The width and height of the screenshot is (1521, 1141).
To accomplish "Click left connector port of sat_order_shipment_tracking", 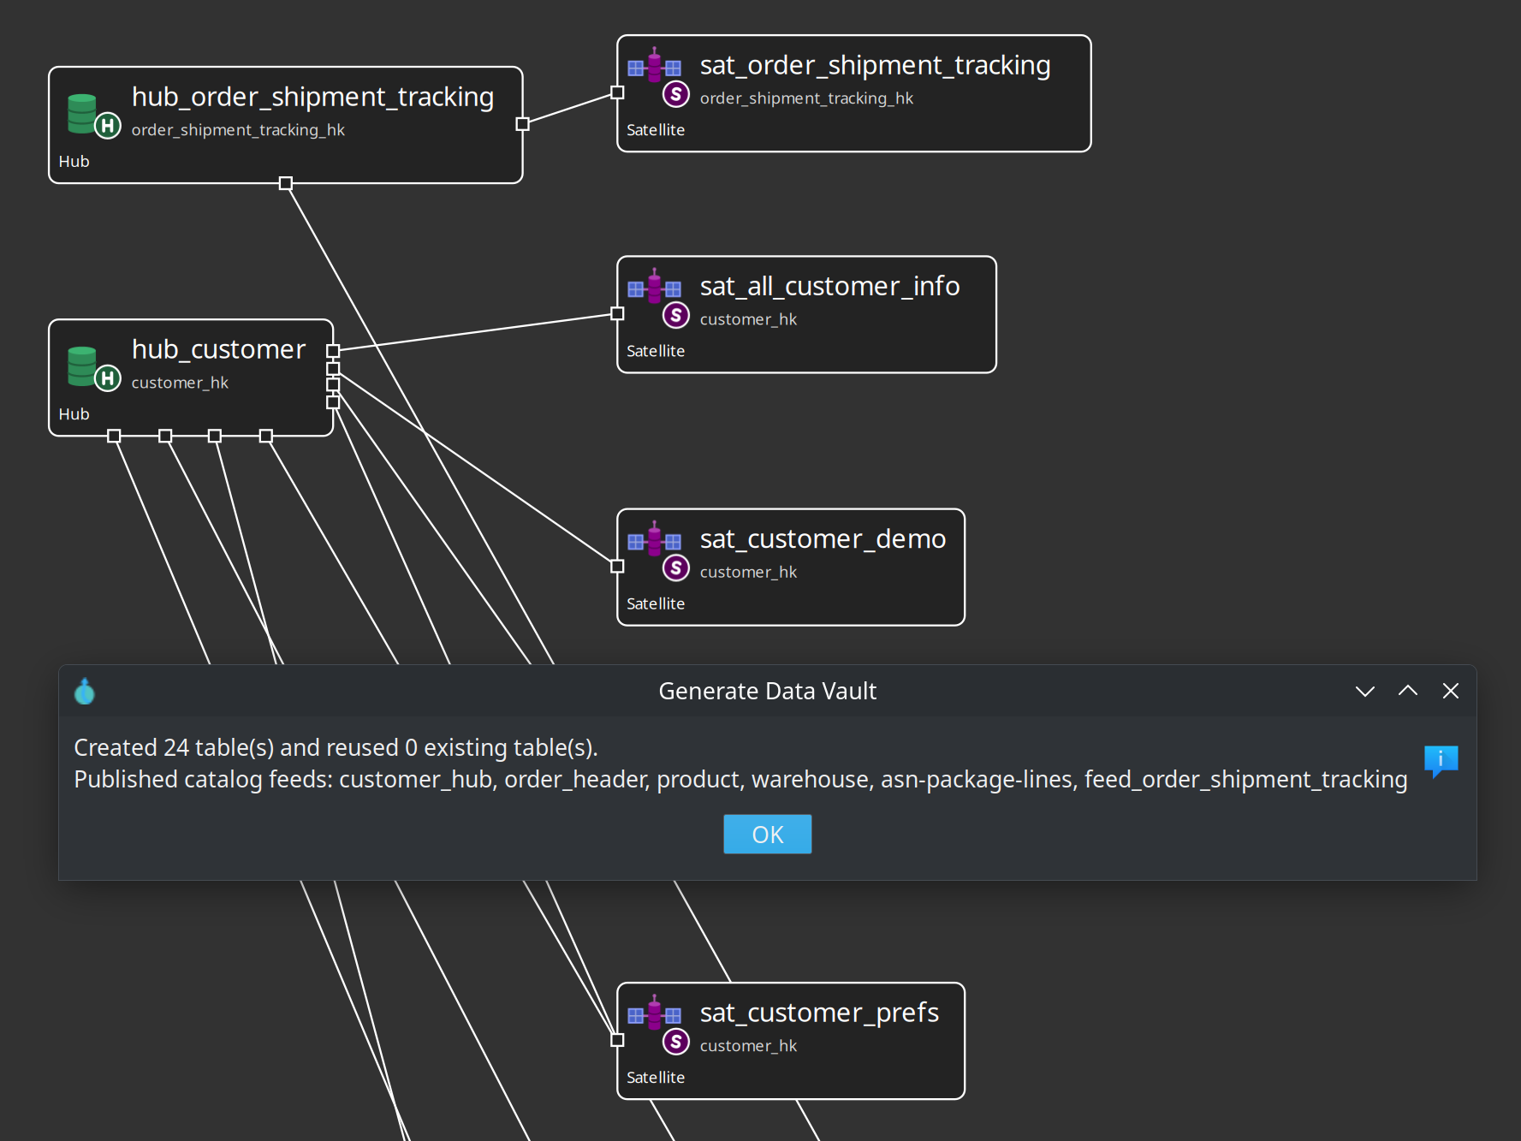I will (617, 92).
